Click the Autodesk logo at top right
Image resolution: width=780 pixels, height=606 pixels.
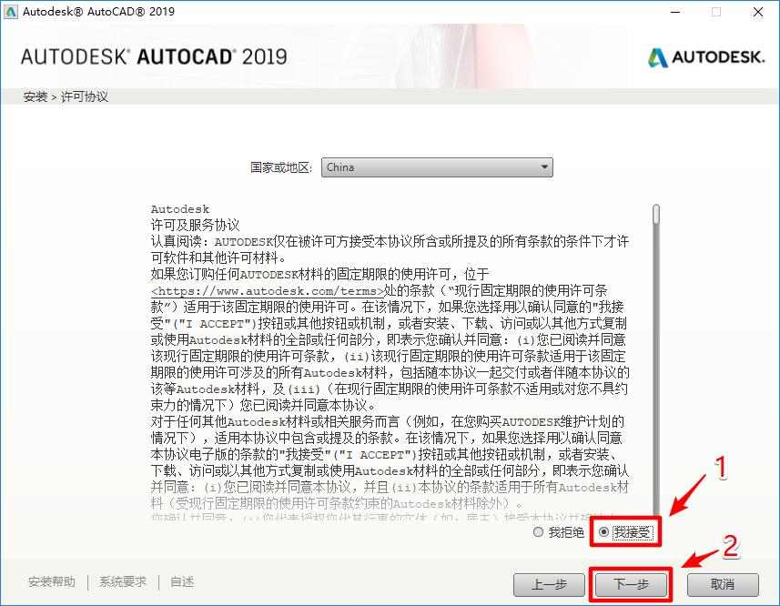click(x=706, y=57)
